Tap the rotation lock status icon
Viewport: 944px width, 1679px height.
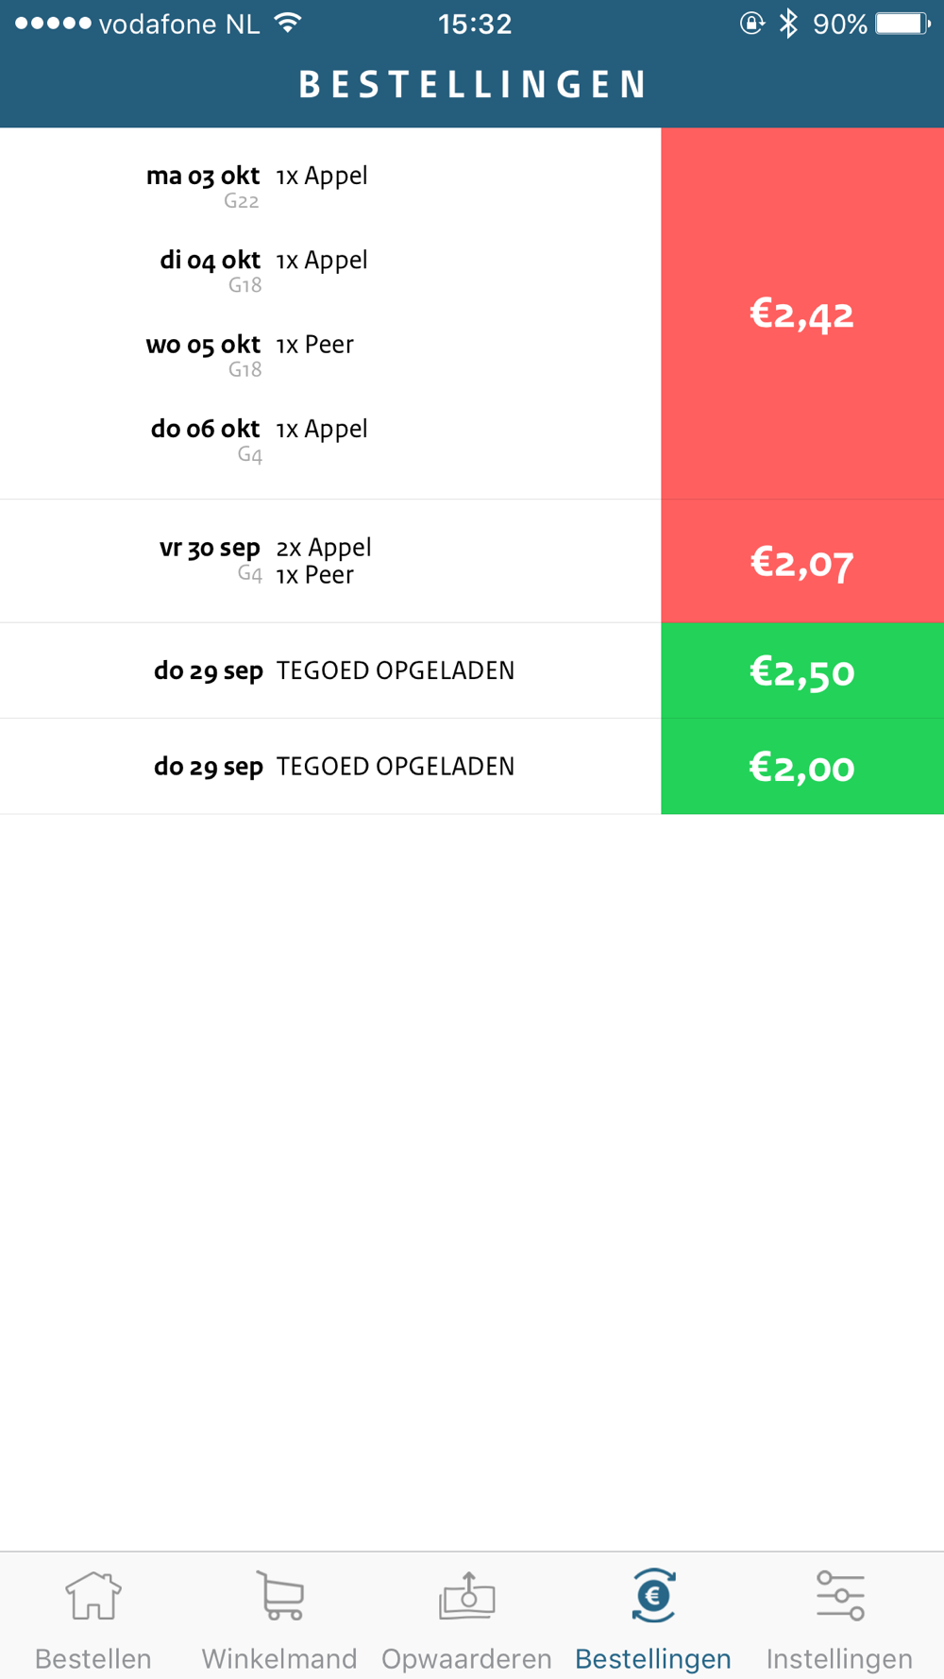(x=751, y=24)
